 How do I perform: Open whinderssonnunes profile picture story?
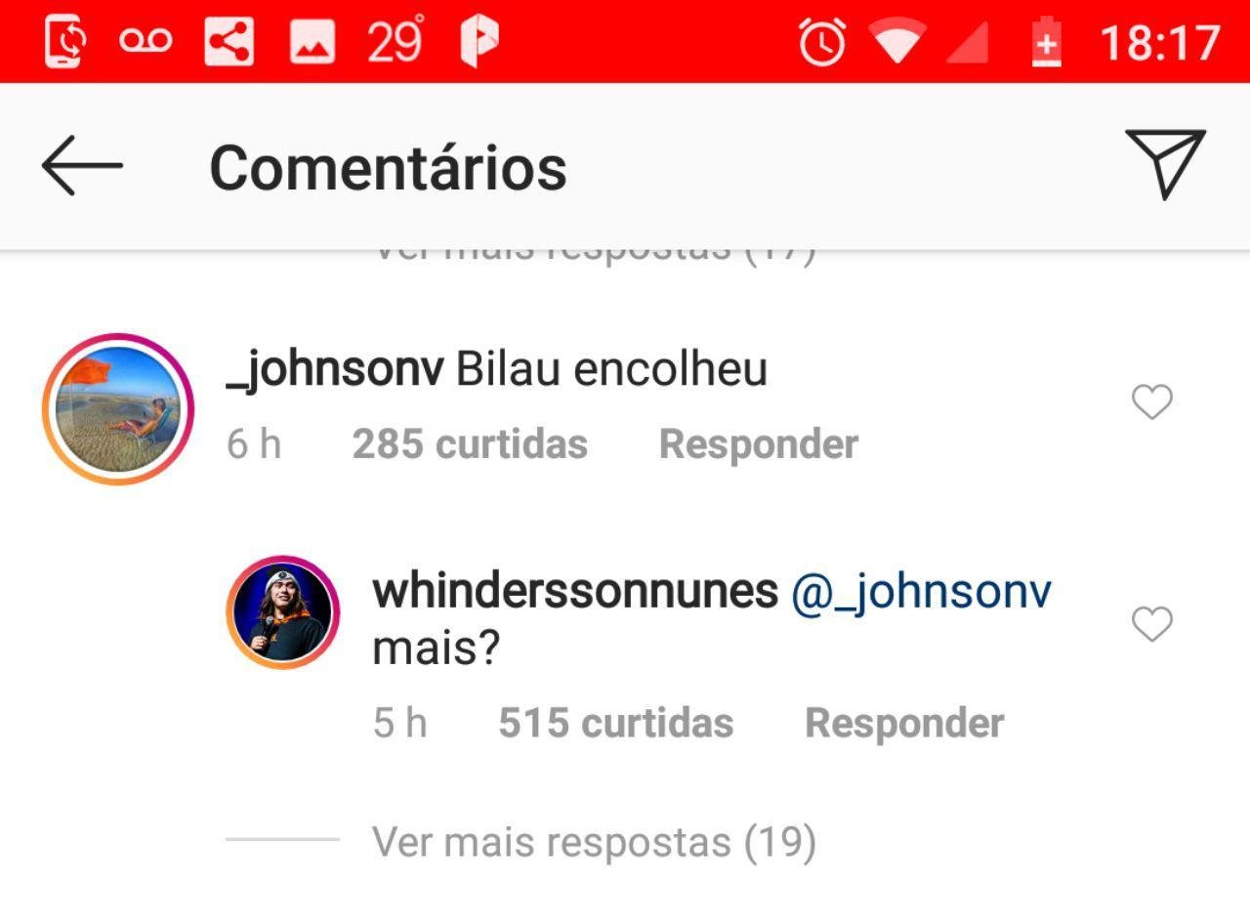pyautogui.click(x=283, y=613)
